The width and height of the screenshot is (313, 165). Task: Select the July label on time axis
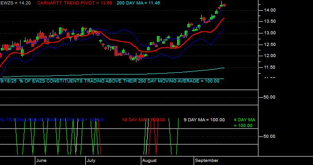tap(91, 161)
